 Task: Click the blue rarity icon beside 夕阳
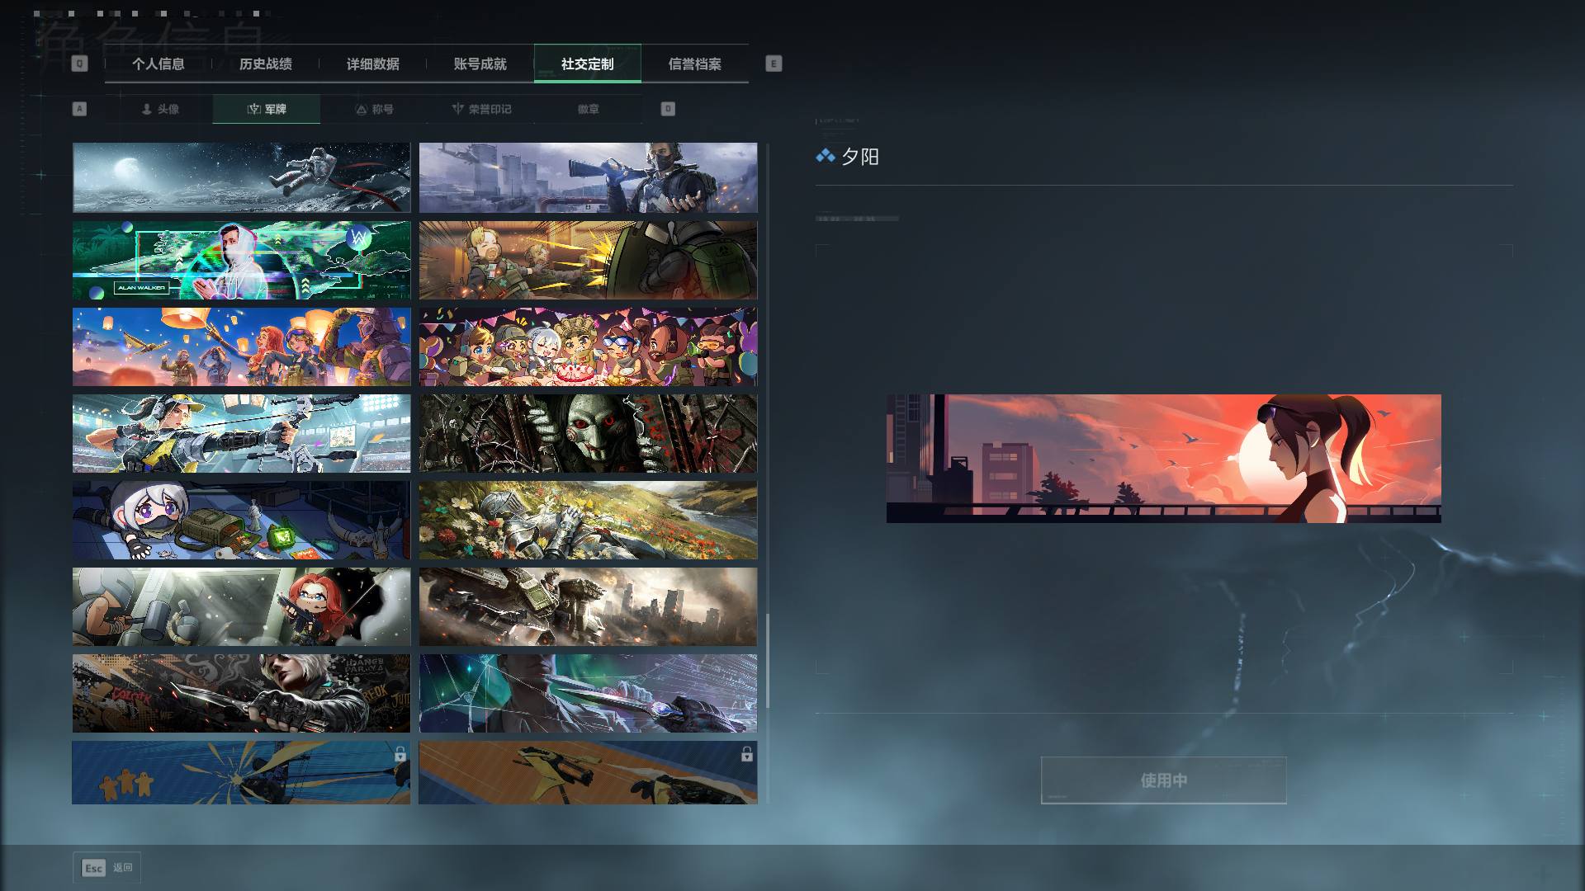point(826,156)
